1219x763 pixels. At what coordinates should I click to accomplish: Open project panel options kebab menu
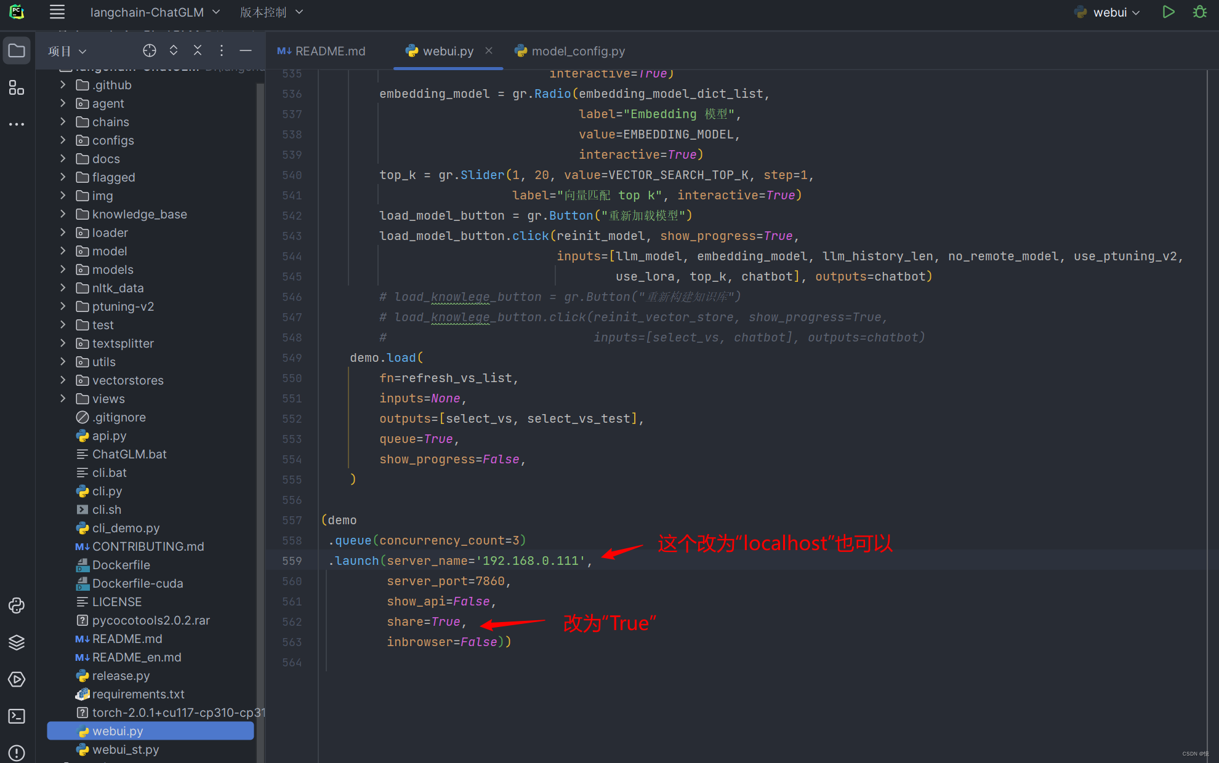(x=222, y=50)
